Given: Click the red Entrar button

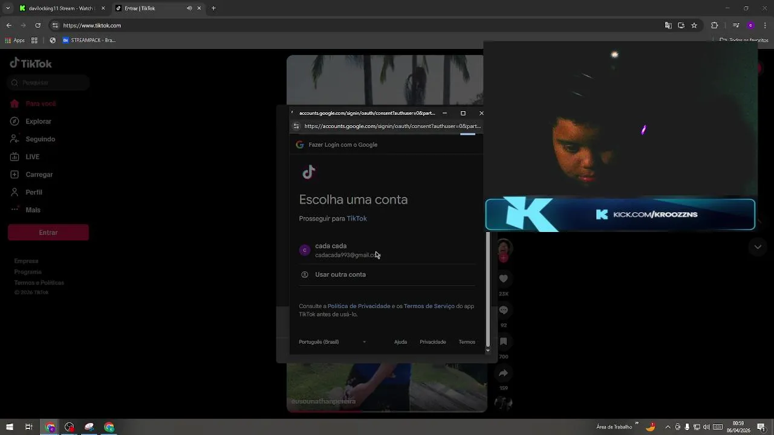Looking at the screenshot, I should tap(48, 233).
